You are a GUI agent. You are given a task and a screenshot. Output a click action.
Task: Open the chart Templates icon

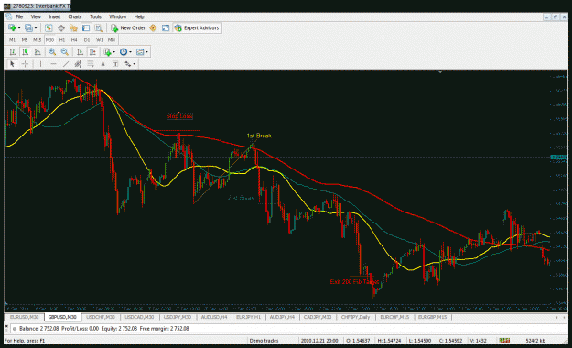140,52
